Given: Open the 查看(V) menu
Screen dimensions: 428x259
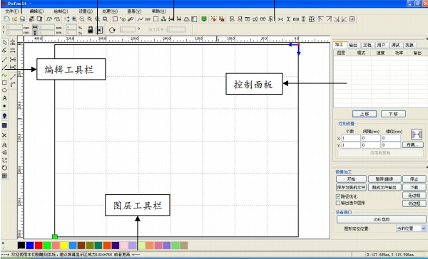Looking at the screenshot, I should click(x=134, y=11).
